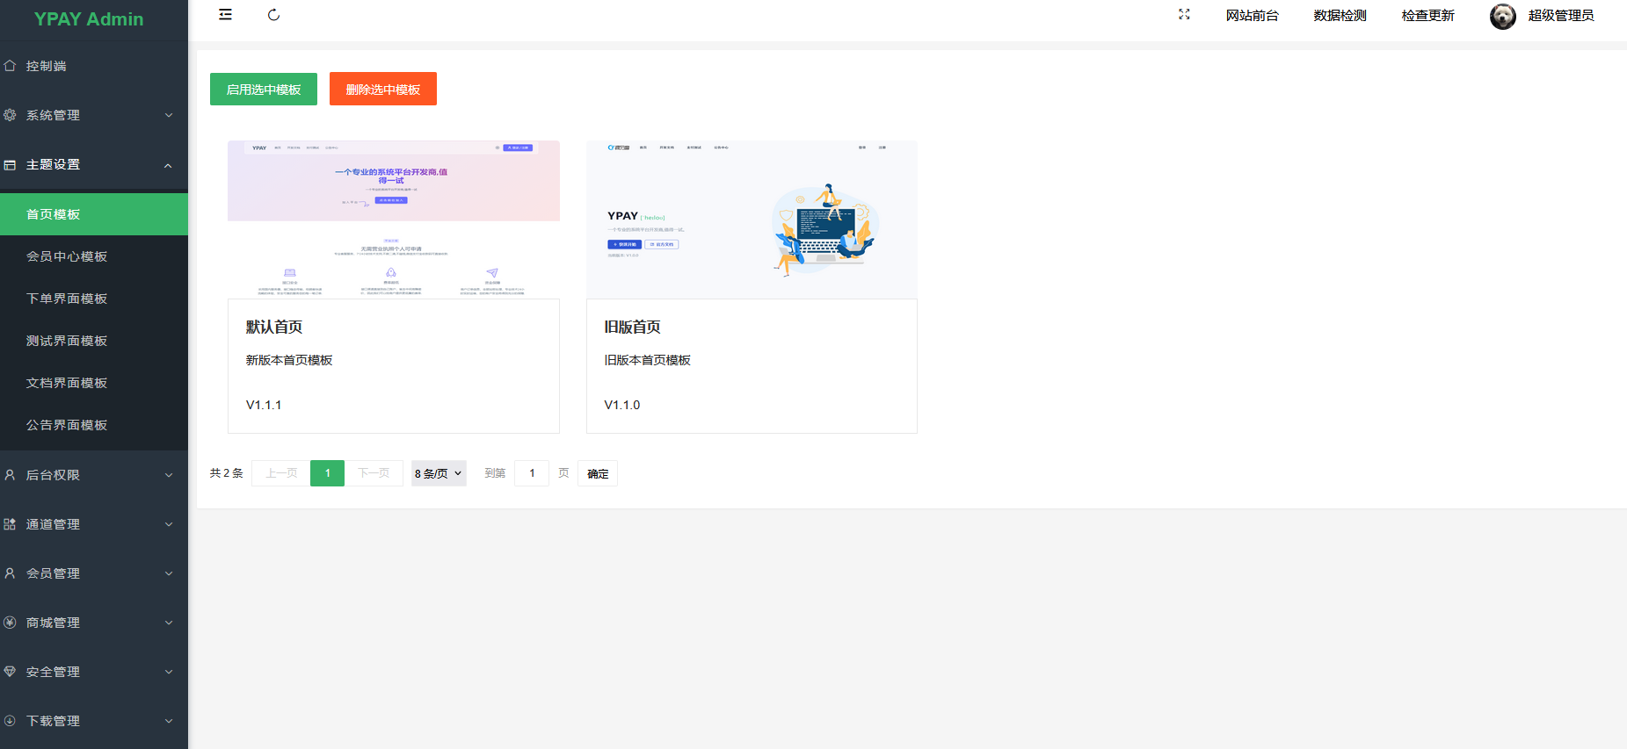Viewport: 1627px width, 749px height.
Task: Click the 共 2 条 total count text
Action: (227, 473)
